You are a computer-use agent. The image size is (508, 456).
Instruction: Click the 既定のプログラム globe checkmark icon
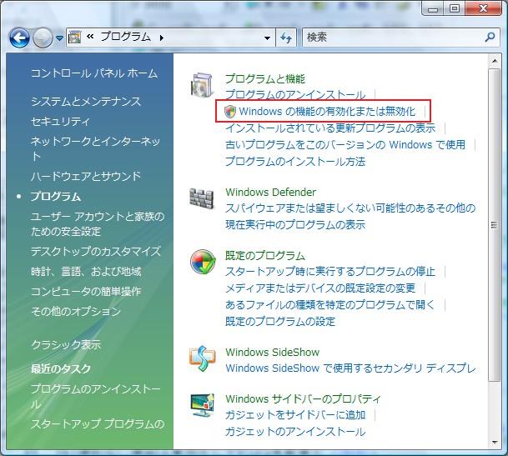pyautogui.click(x=203, y=262)
